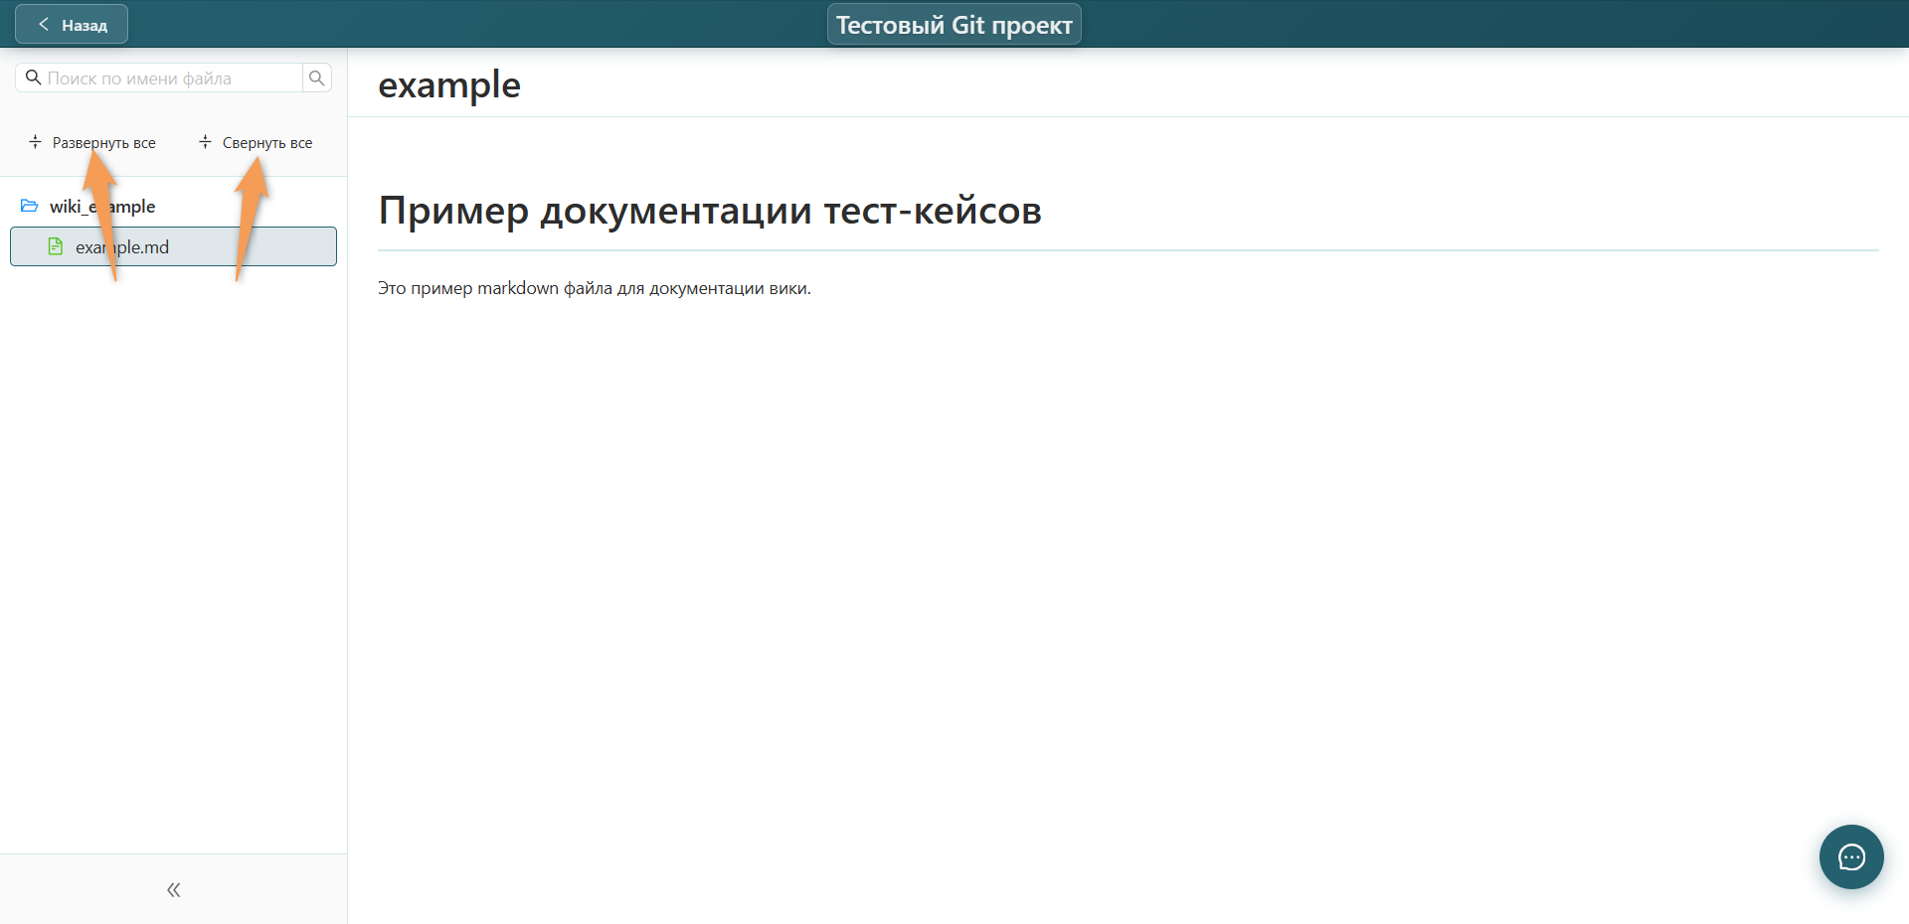Open the chat support bubble
This screenshot has width=1909, height=924.
coord(1851,856)
